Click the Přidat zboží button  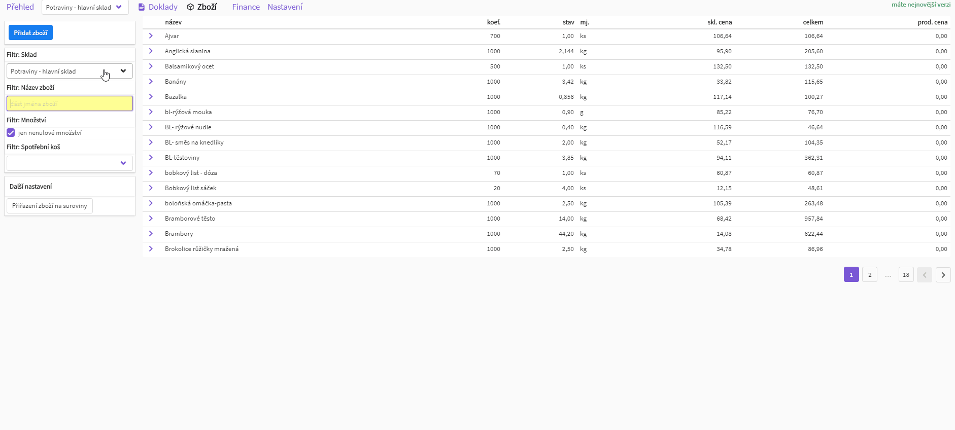pyautogui.click(x=30, y=33)
